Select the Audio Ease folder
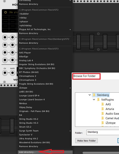 (x=110, y=113)
